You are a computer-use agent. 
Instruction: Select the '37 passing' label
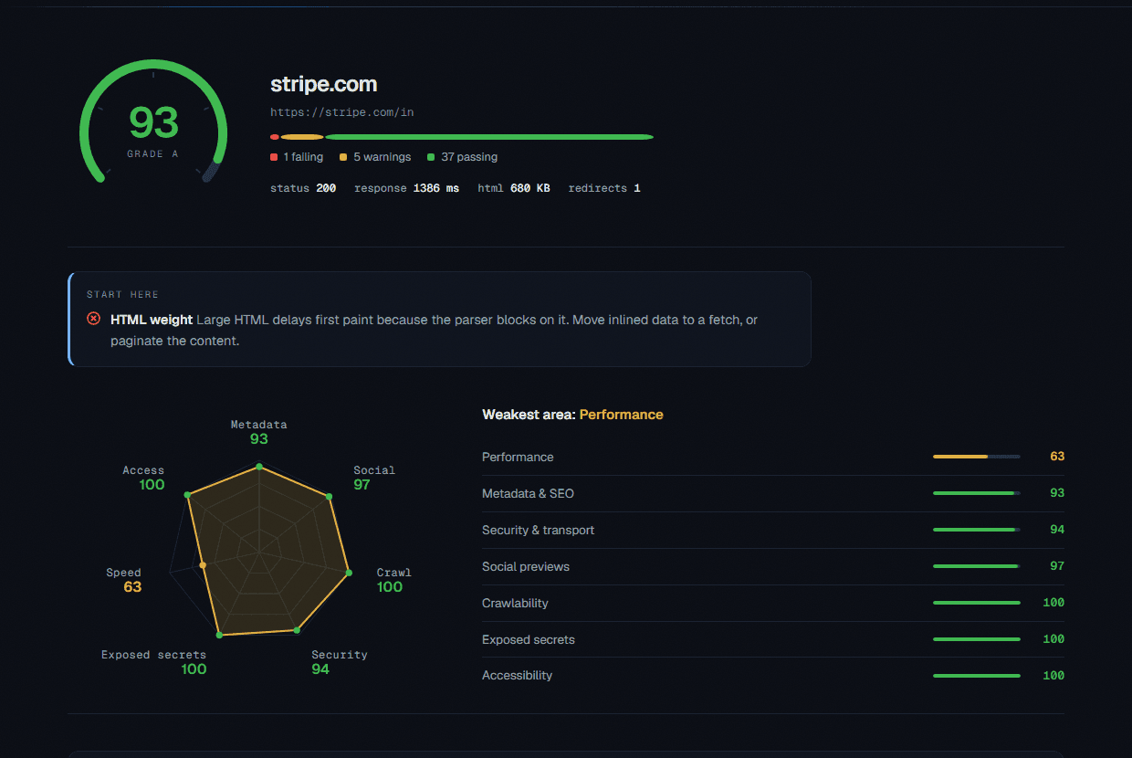(x=469, y=157)
